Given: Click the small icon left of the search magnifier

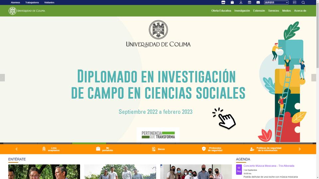Looking at the screenshot, I should pos(294,2).
